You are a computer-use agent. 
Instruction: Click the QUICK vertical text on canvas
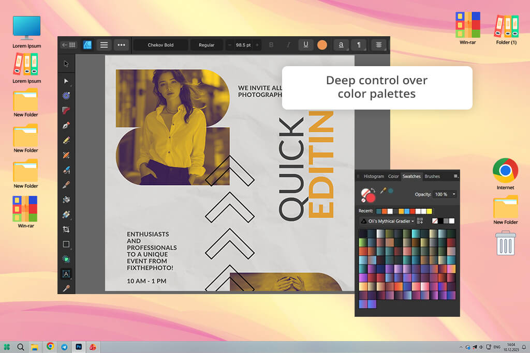tap(293, 168)
